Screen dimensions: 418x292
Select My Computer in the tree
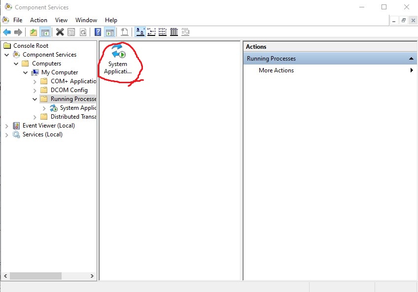click(60, 72)
